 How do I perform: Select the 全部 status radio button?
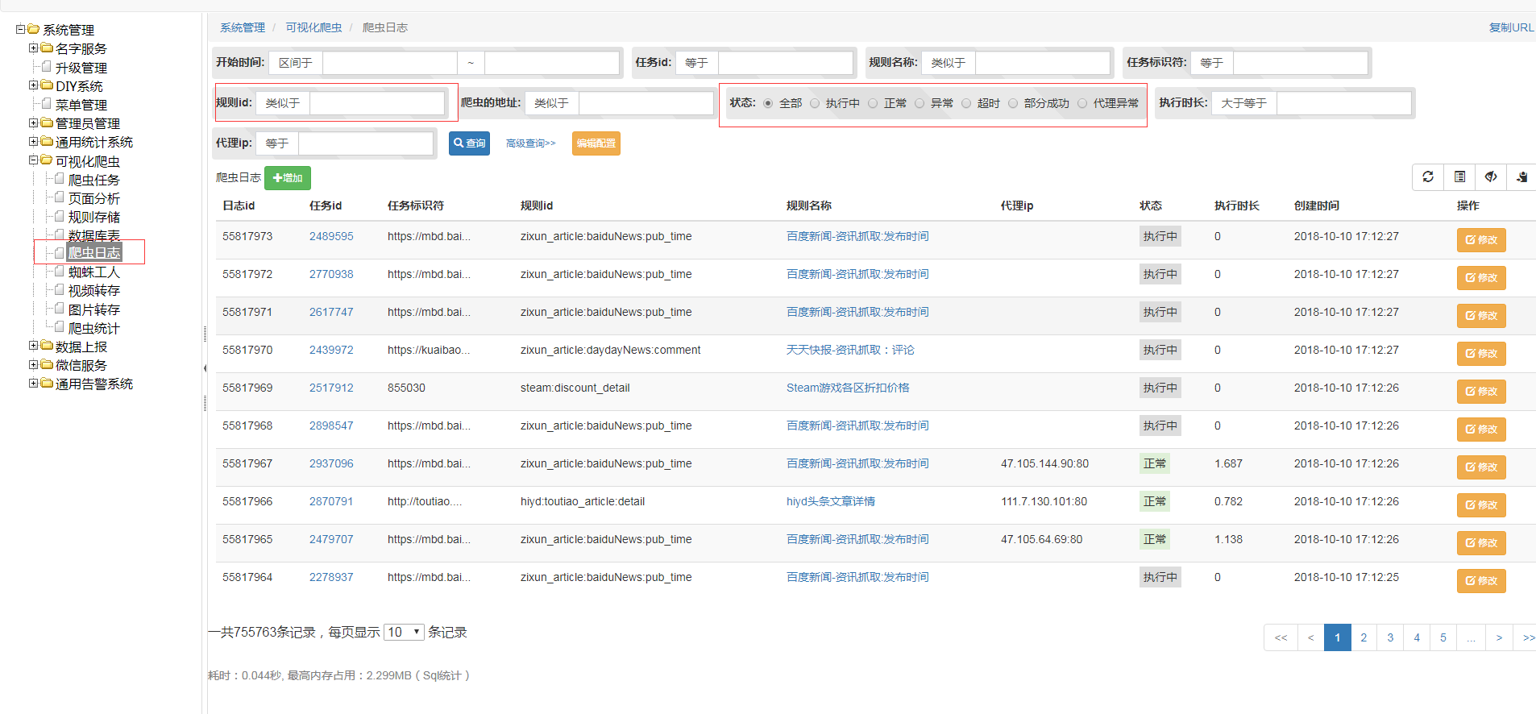tap(768, 103)
